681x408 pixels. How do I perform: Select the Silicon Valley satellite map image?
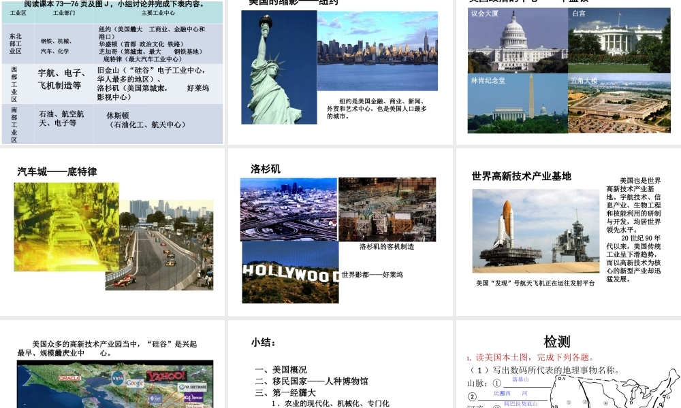[x=115, y=384]
